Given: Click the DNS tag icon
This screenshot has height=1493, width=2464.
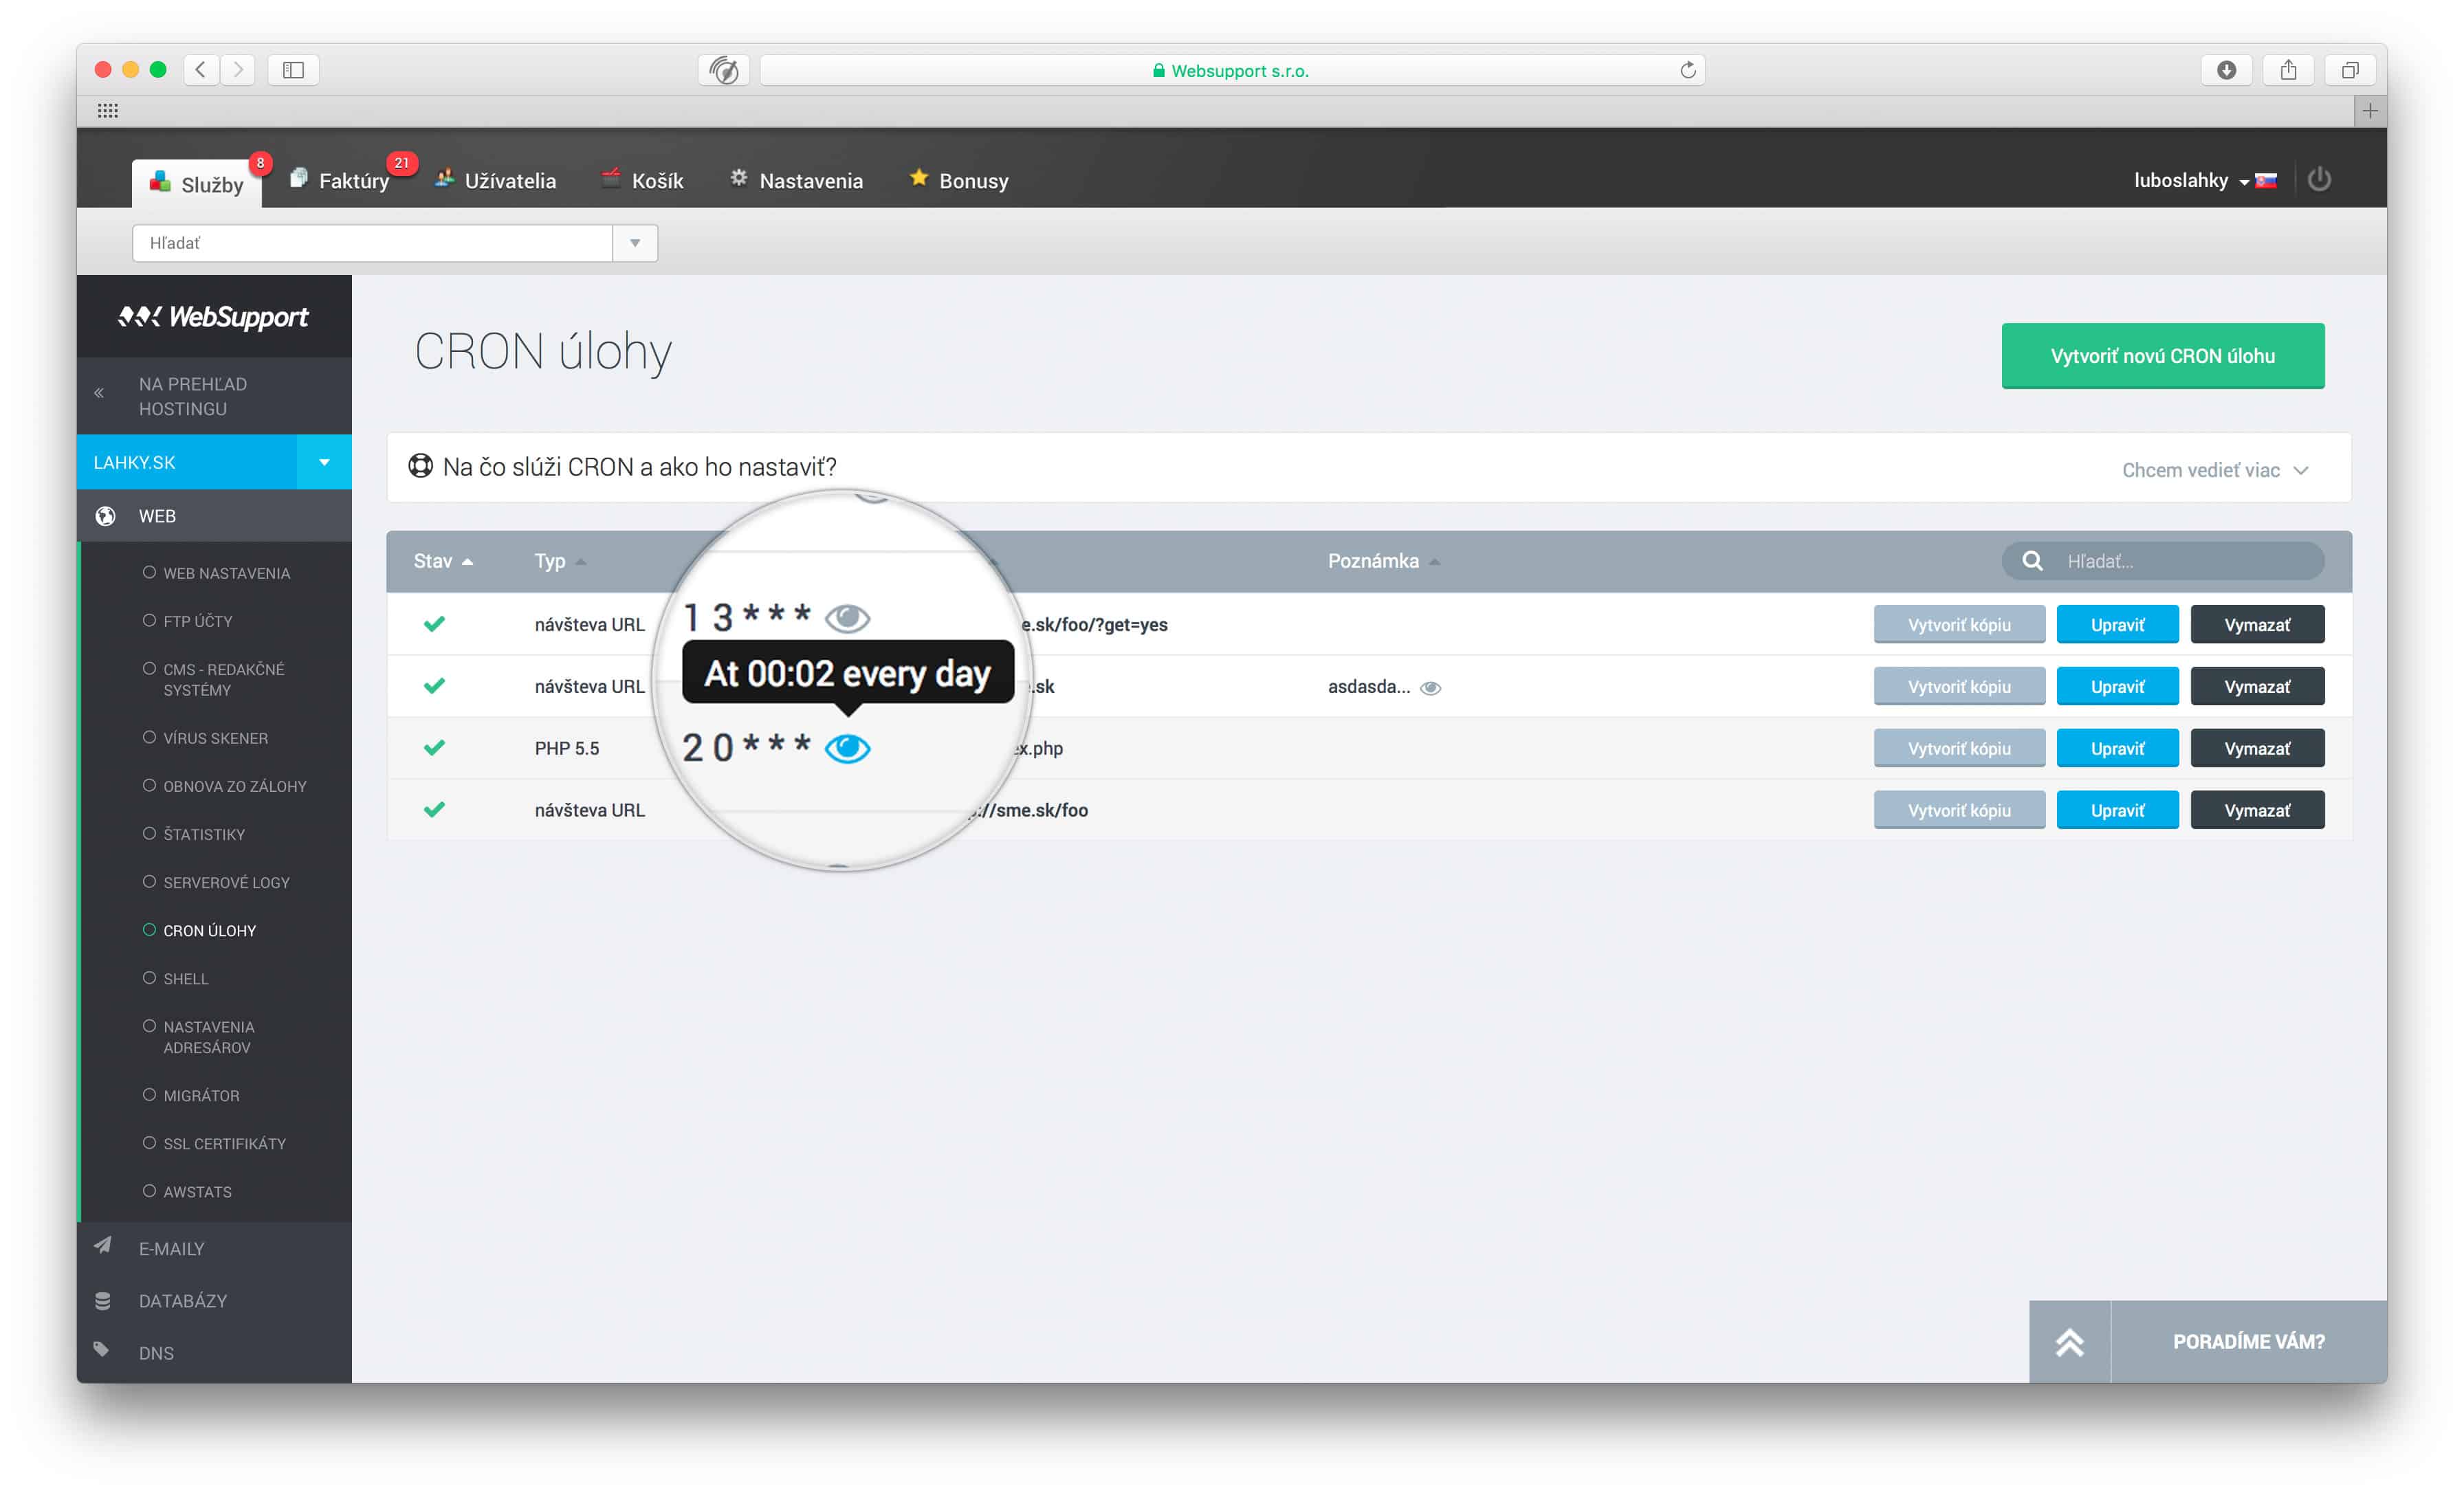Looking at the screenshot, I should 101,1350.
